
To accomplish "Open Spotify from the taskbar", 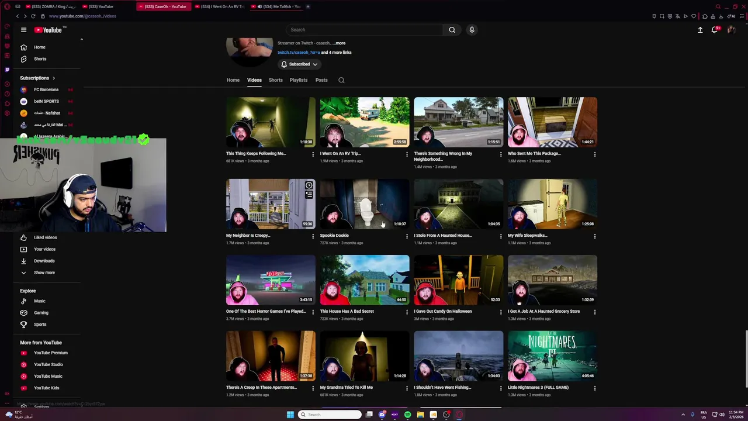I will (407, 415).
